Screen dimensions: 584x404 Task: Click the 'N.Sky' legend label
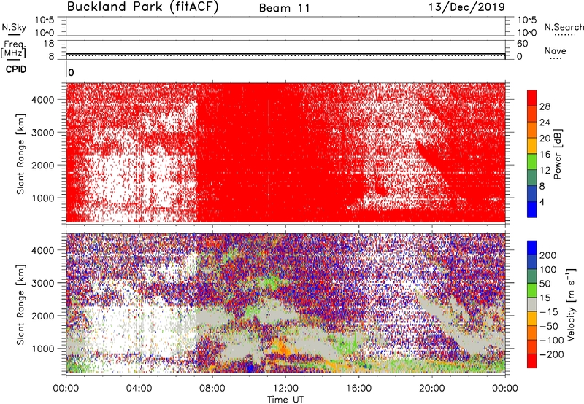[14, 27]
